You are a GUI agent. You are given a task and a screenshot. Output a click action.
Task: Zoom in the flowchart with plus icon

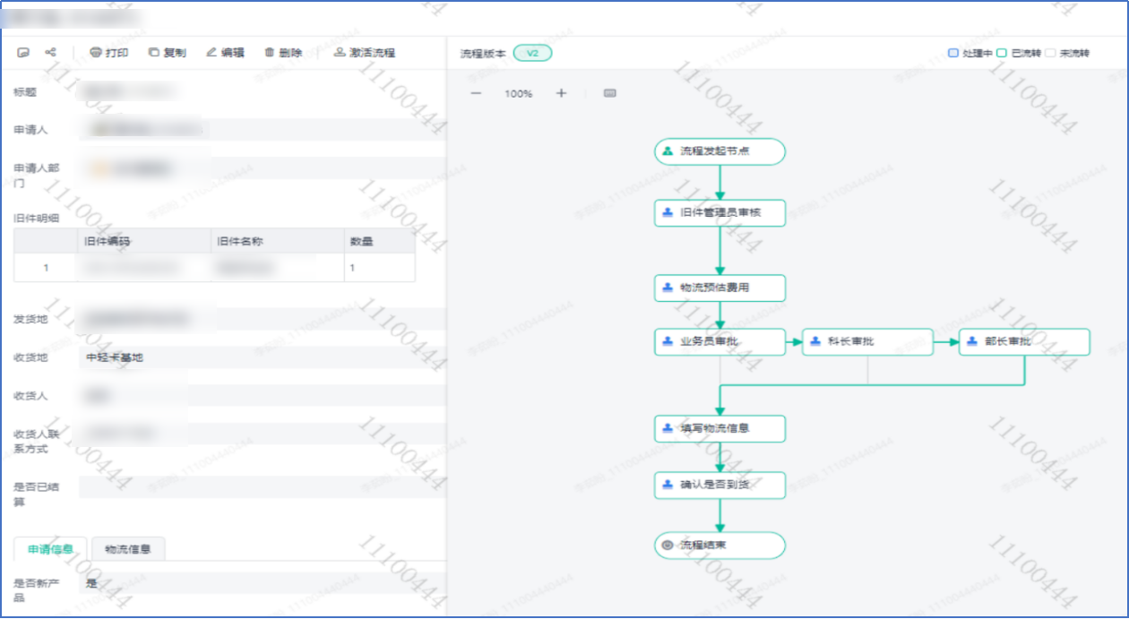tap(561, 93)
